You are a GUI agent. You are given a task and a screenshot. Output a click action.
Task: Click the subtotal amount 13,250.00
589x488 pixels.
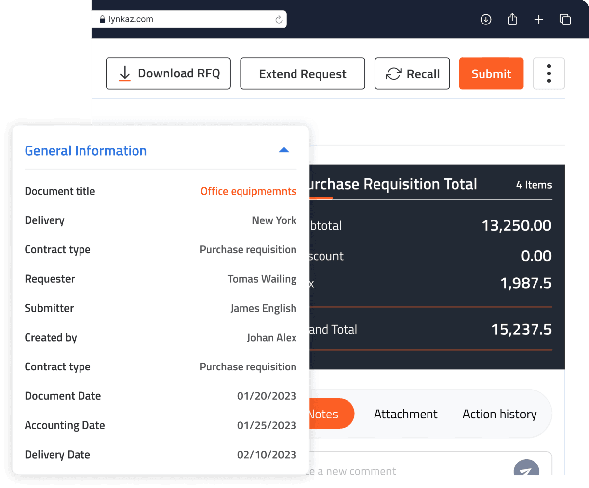pos(516,226)
